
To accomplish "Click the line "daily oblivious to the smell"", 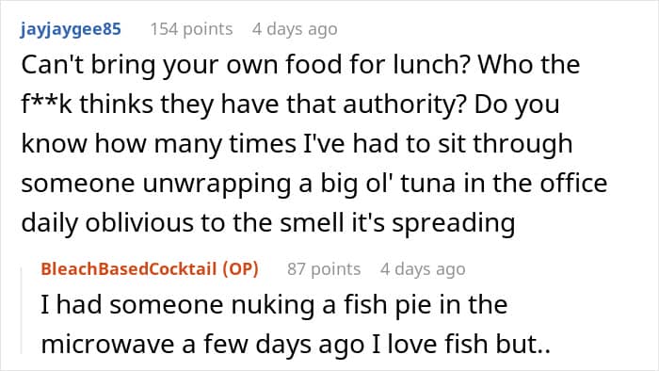I will (x=268, y=222).
